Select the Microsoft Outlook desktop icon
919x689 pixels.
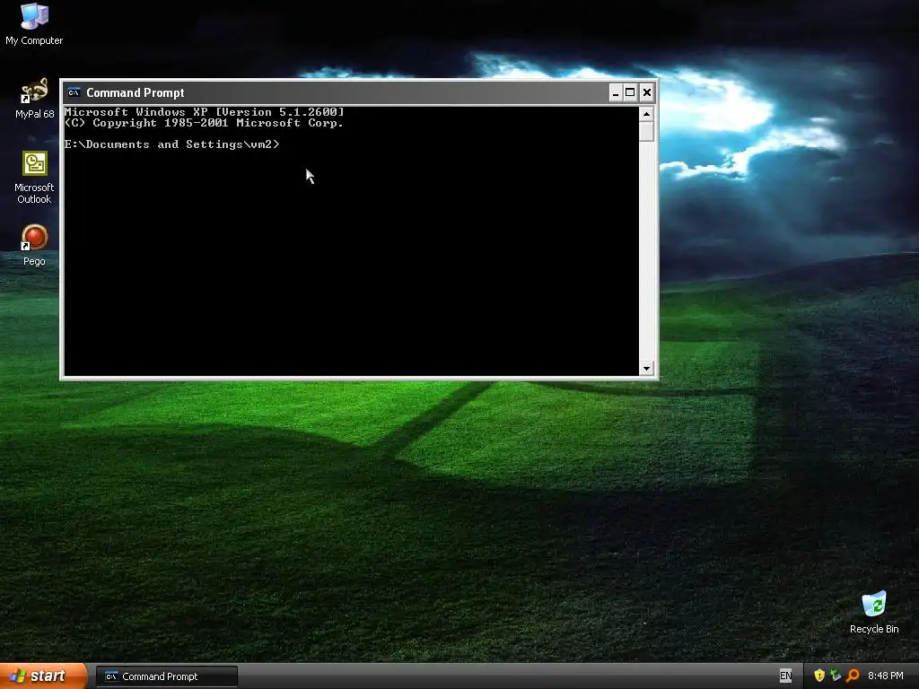(x=34, y=178)
